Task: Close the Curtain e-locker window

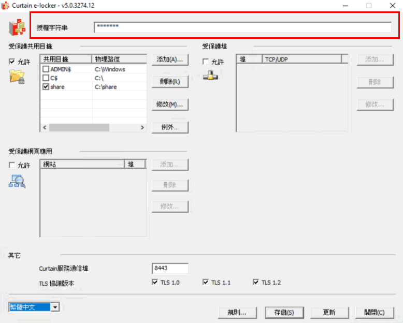Action: click(x=392, y=6)
